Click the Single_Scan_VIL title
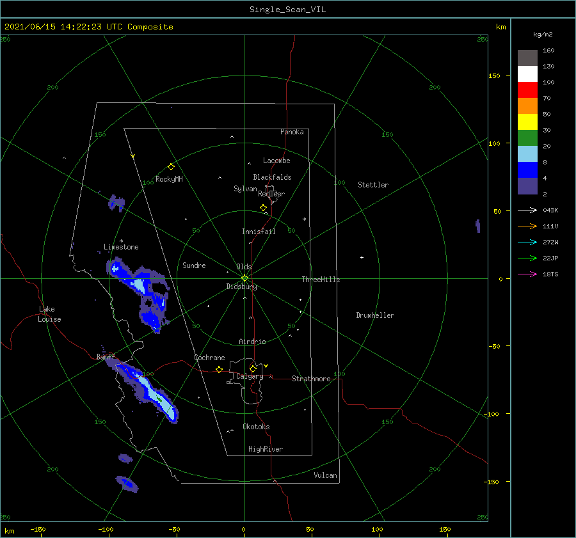This screenshot has width=576, height=538. coord(287,10)
